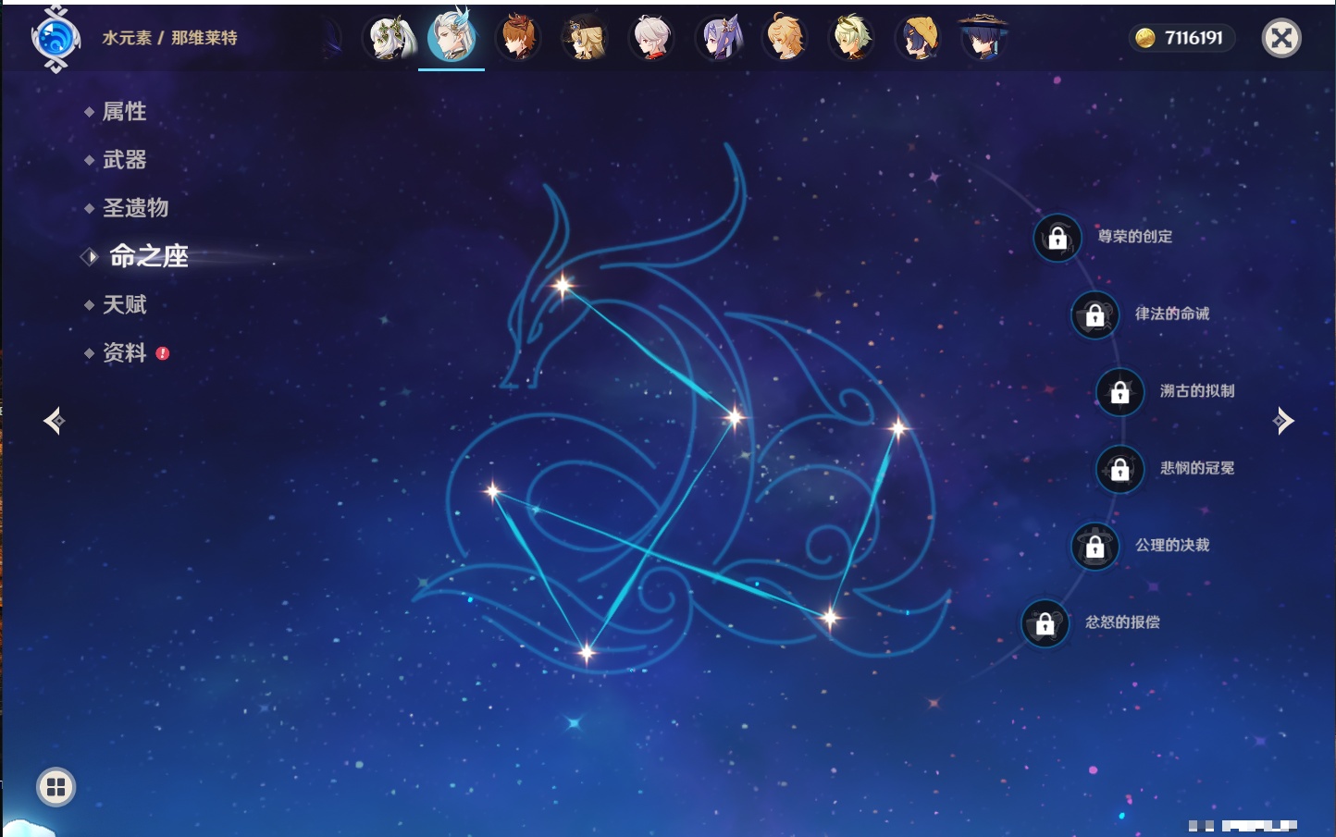Click the Mora balance 7116191
Screen dimensions: 1336x837
(x=1181, y=38)
